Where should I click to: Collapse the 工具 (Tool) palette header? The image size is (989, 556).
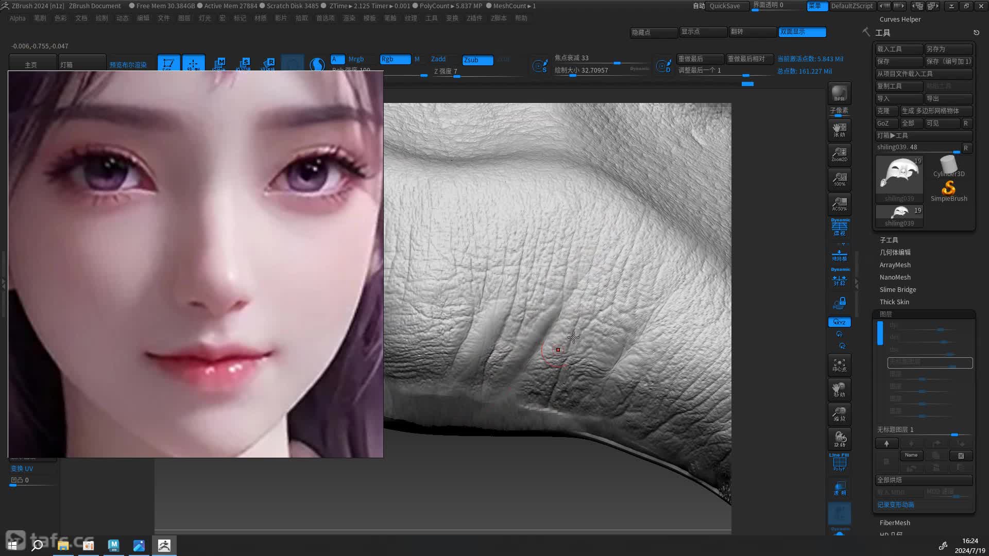(x=883, y=32)
